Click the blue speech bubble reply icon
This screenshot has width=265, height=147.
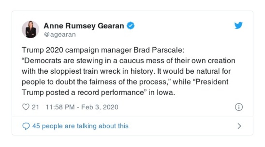(x=26, y=126)
